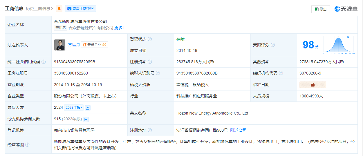Open 历史工商信息 history link

[x=39, y=9]
